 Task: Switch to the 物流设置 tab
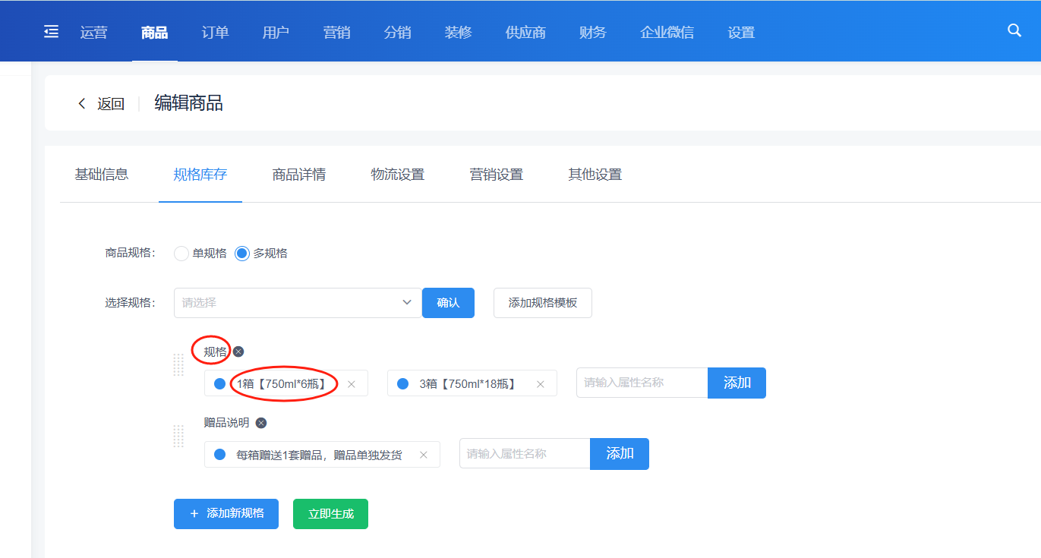pos(398,175)
